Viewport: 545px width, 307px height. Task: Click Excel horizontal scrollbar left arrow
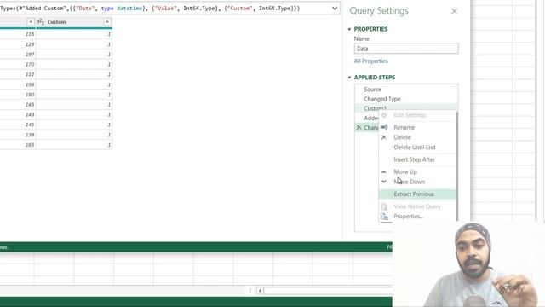[x=260, y=291]
